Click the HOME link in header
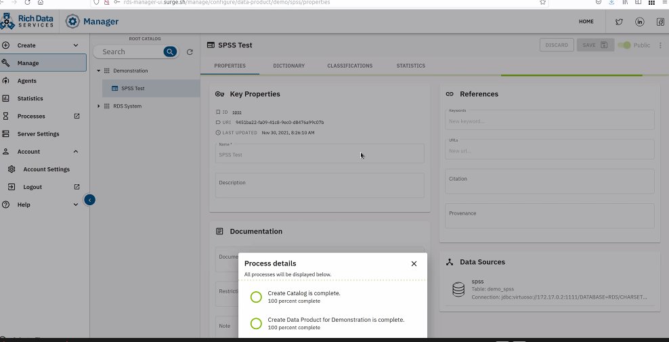 586,22
